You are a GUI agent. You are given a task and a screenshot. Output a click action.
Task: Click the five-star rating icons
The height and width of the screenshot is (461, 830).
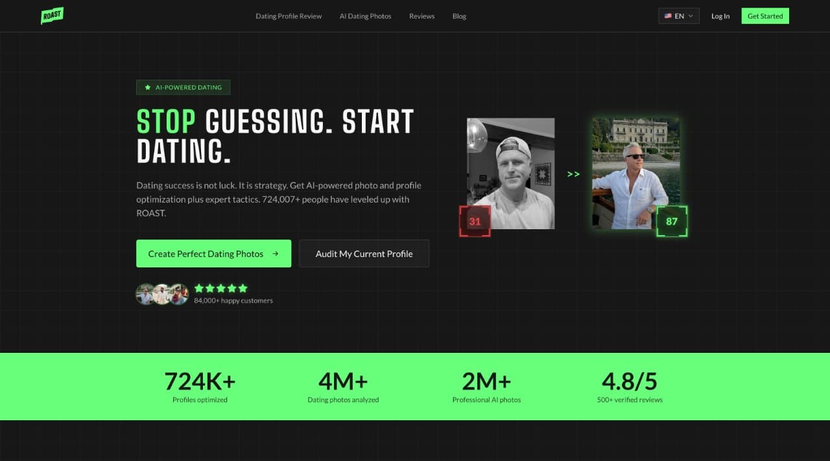221,288
